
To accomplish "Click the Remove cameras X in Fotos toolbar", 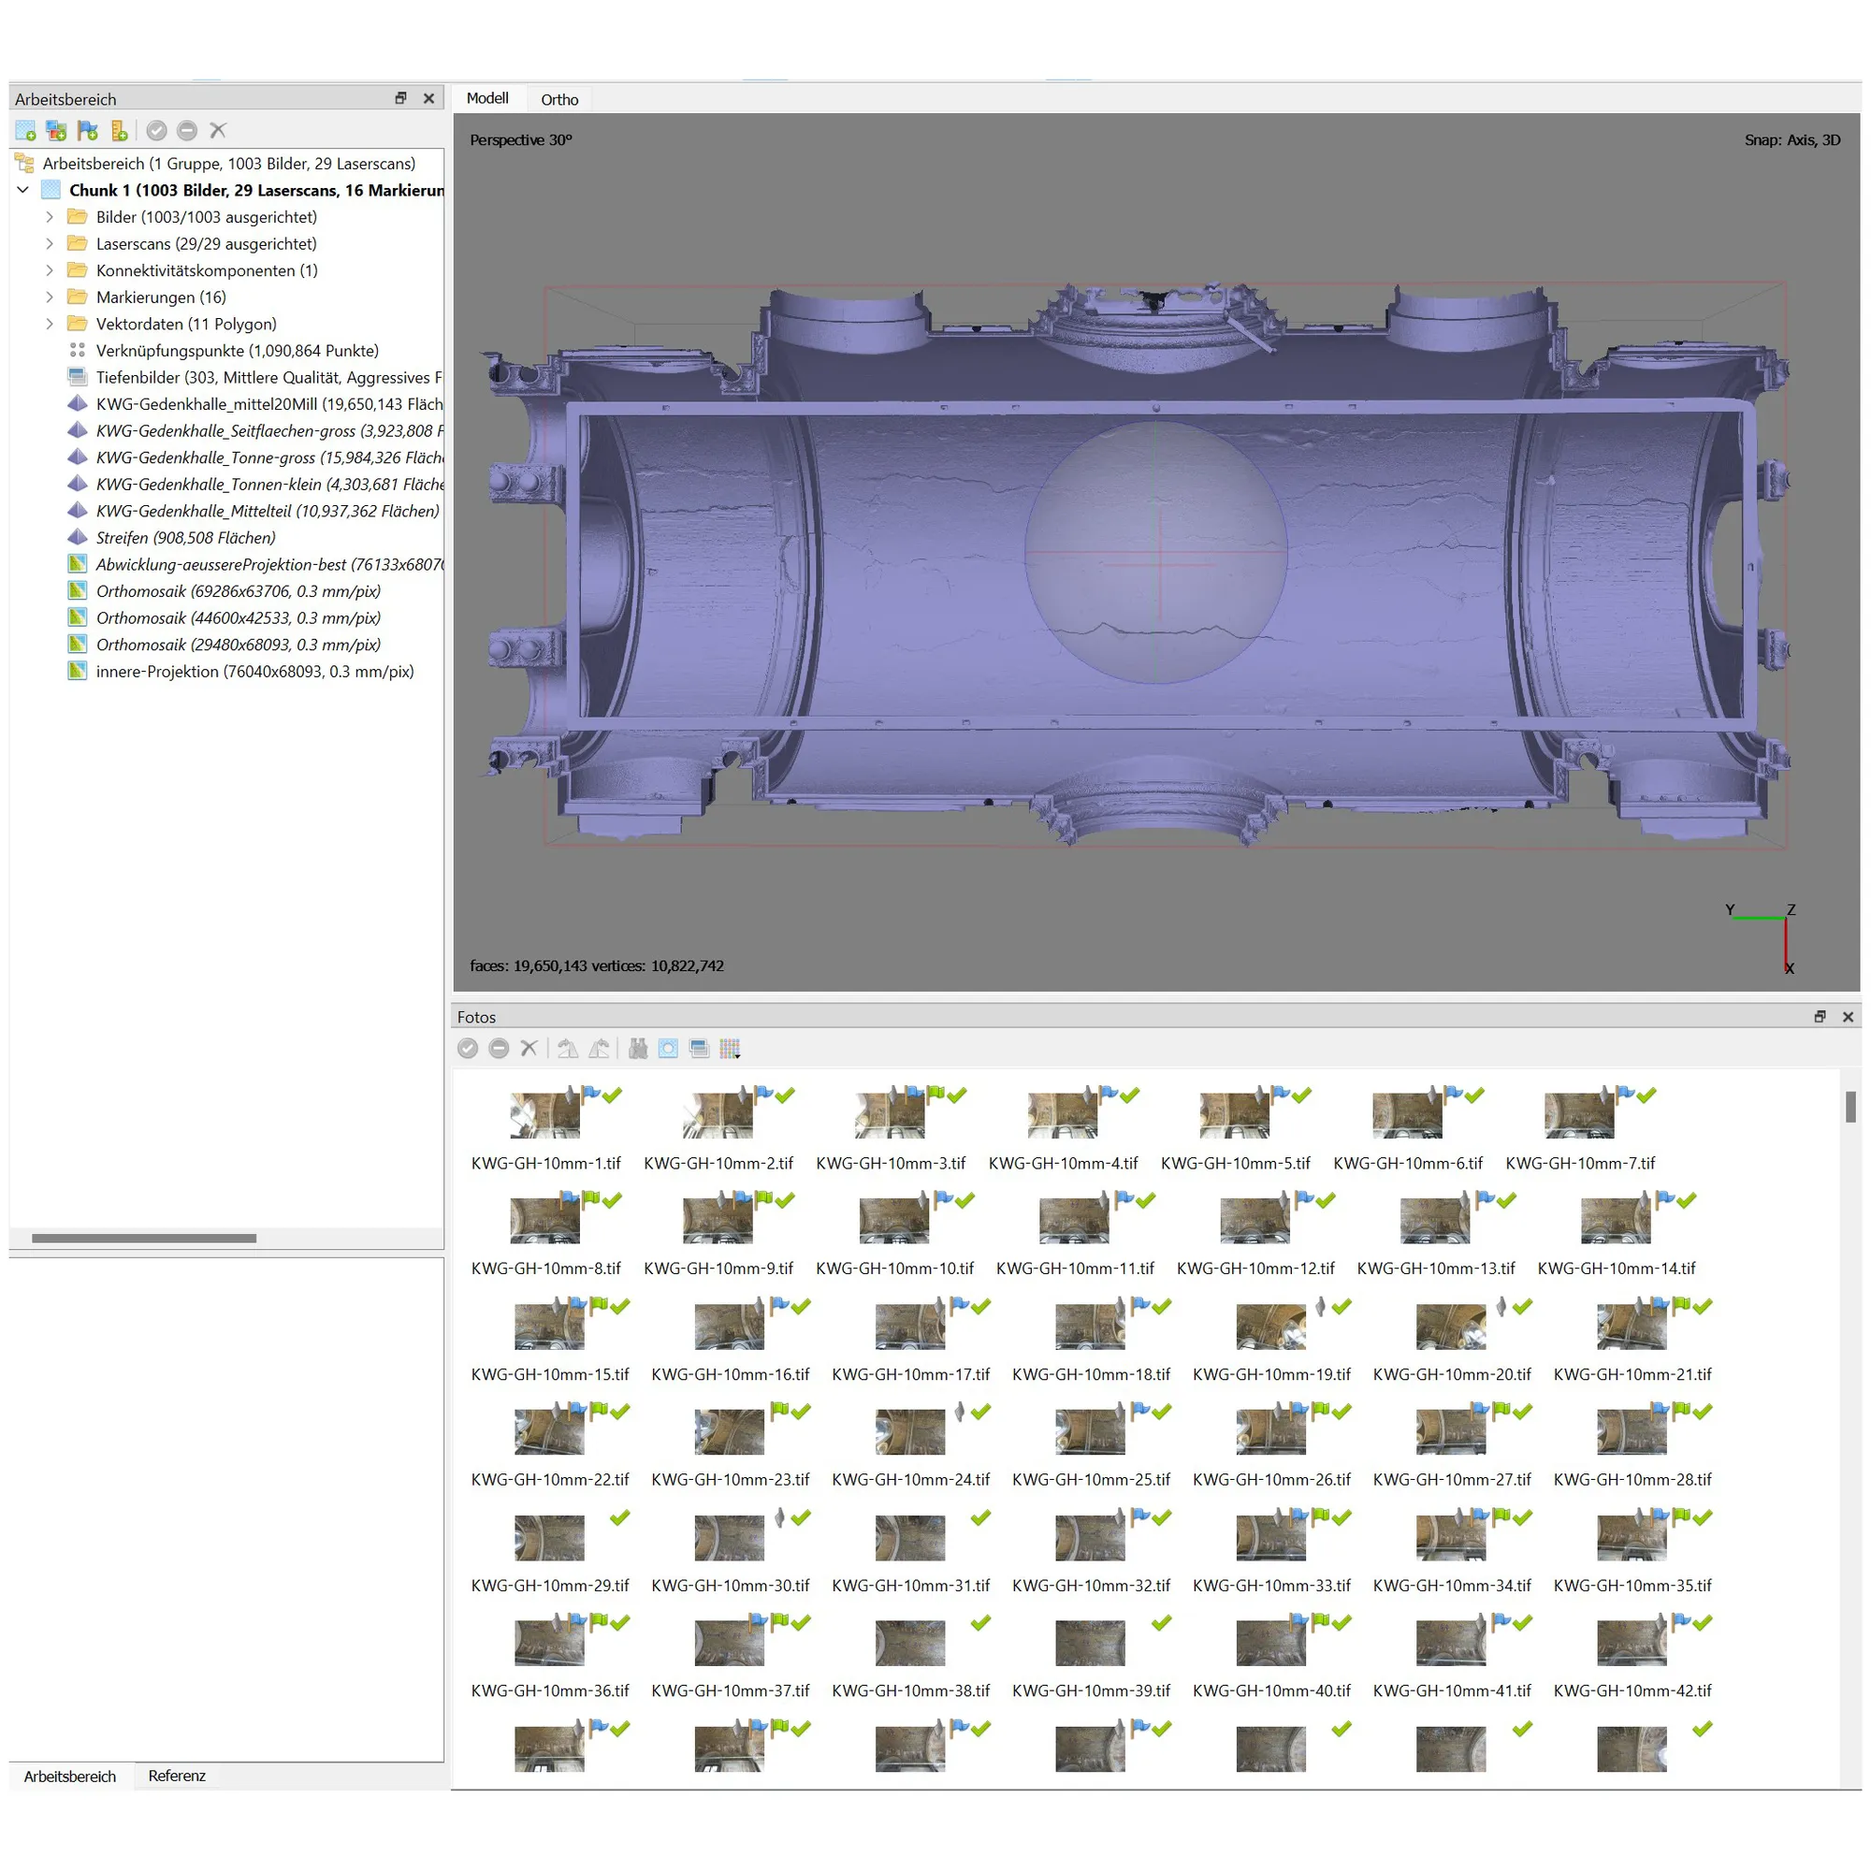I will click(529, 1048).
